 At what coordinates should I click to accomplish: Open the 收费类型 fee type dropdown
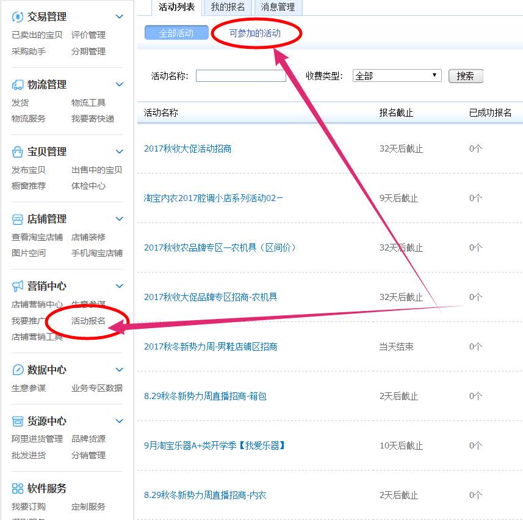(x=397, y=75)
